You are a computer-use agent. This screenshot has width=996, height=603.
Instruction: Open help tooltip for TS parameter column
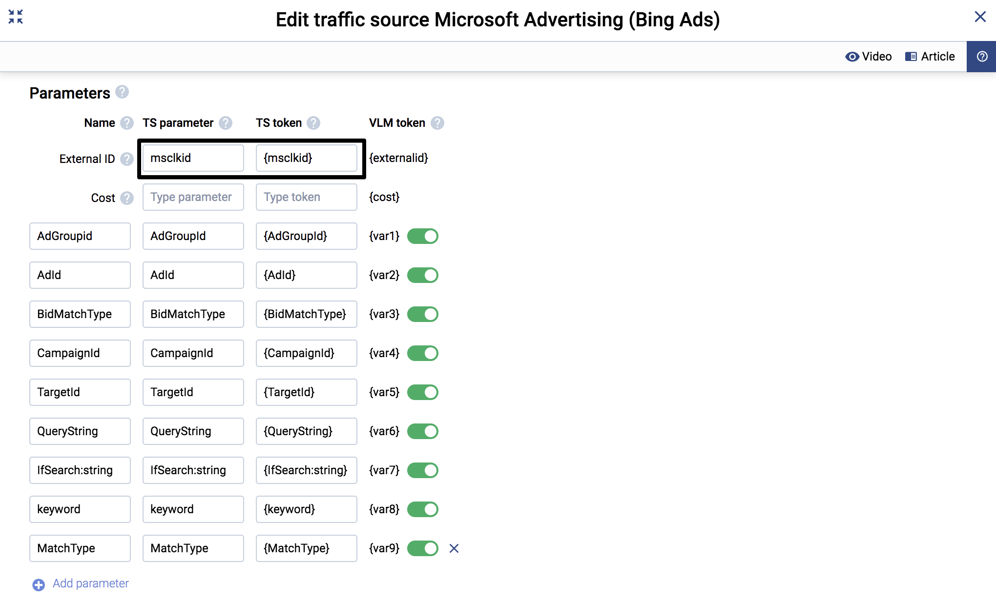pyautogui.click(x=226, y=123)
